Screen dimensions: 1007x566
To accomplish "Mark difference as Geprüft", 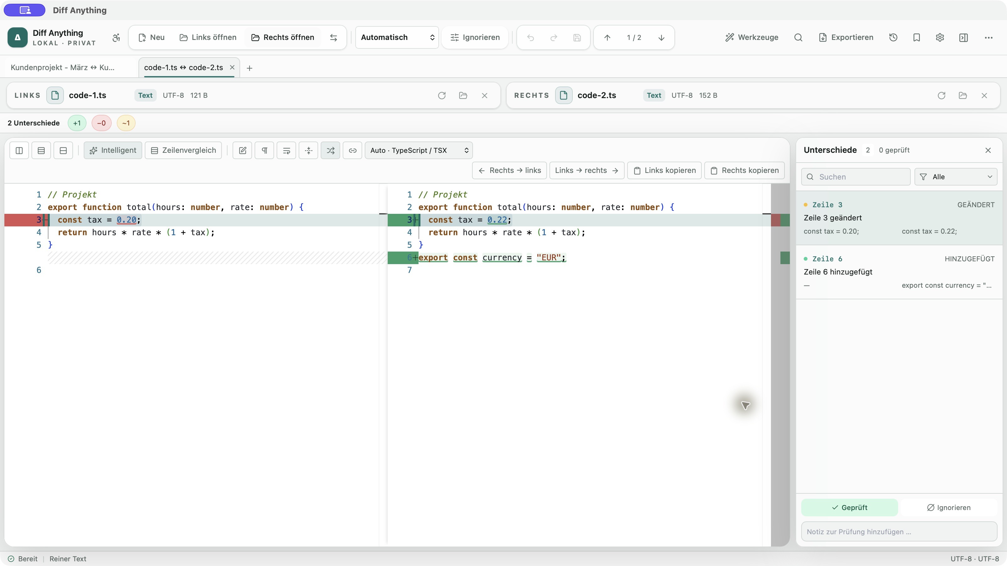I will click(849, 508).
